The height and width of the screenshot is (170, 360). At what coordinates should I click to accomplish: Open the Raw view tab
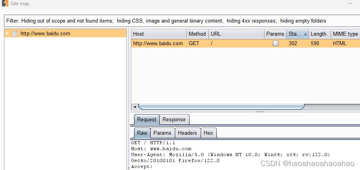tap(142, 133)
